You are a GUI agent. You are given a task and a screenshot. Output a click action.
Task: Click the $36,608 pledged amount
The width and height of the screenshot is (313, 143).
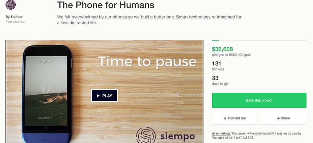pos(222,49)
